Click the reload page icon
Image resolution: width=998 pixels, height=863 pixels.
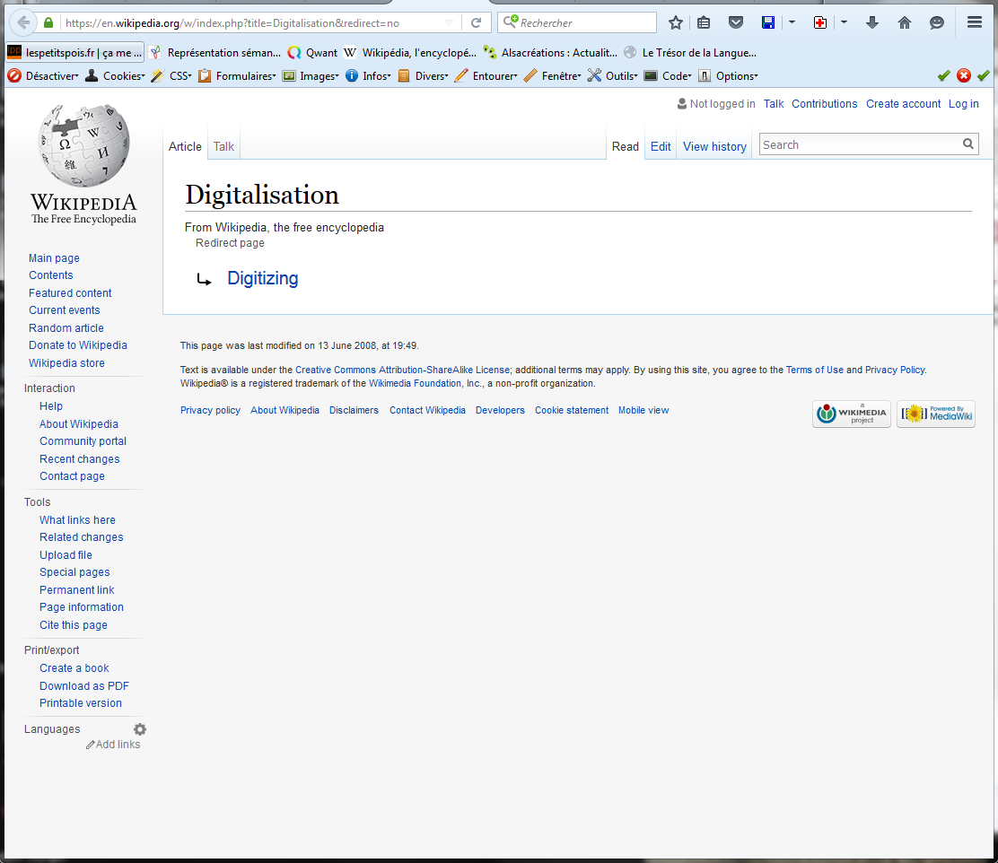click(475, 22)
